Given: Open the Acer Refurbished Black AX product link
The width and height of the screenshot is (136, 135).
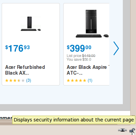Looking at the screenshot, I should 25,70.
